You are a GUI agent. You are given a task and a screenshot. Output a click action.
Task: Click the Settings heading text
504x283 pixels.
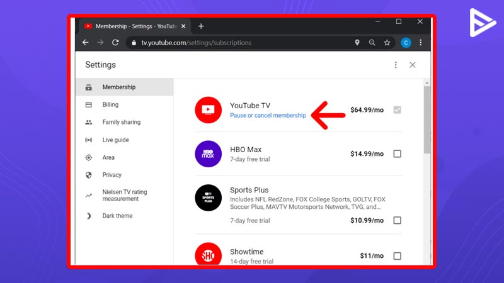pyautogui.click(x=100, y=65)
